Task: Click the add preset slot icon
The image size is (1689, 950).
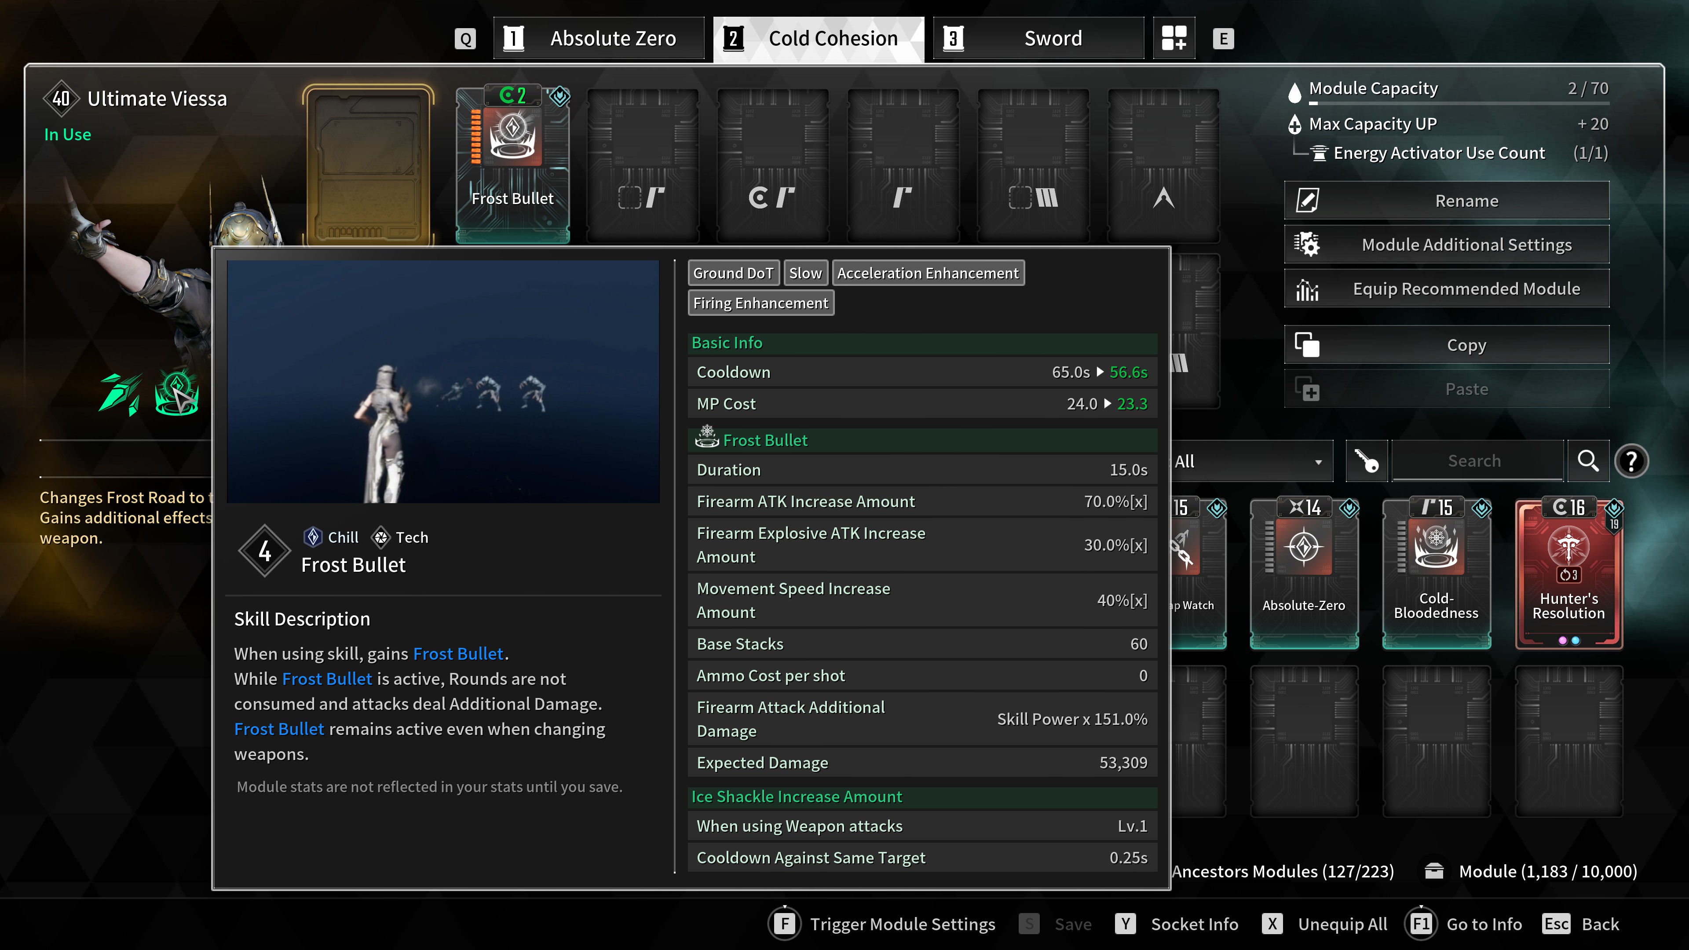Action: 1174,39
